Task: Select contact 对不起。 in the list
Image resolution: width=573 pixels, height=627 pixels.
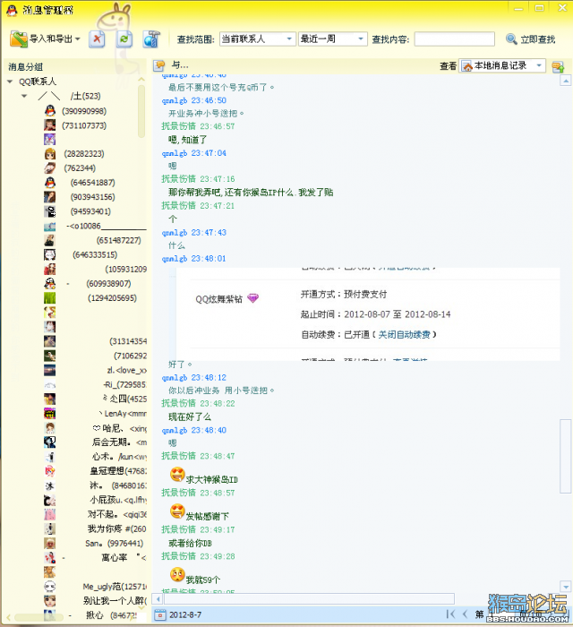Action: pos(116,514)
